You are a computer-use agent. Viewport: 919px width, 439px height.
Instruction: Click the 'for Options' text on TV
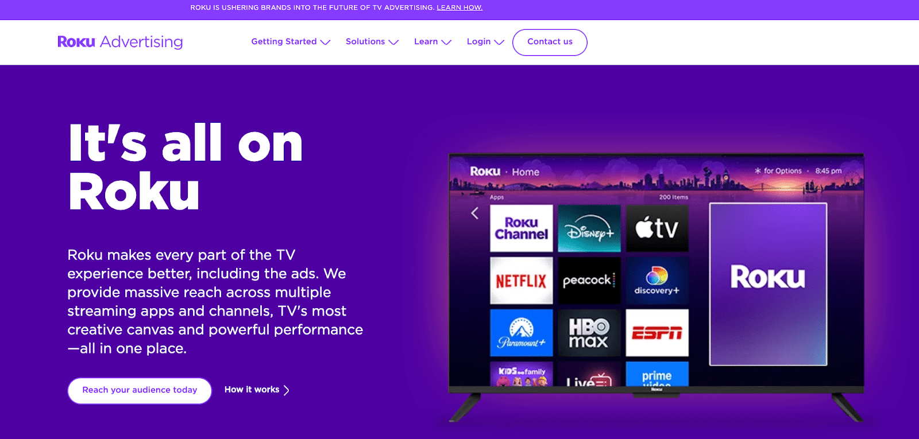click(782, 171)
